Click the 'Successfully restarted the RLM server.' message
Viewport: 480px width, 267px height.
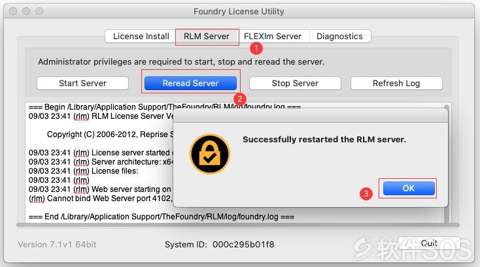[x=324, y=140]
